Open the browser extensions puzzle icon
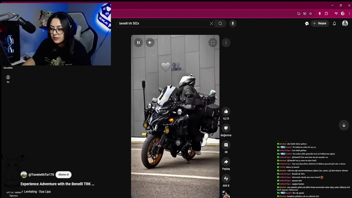The width and height of the screenshot is (352, 198). pos(326,13)
